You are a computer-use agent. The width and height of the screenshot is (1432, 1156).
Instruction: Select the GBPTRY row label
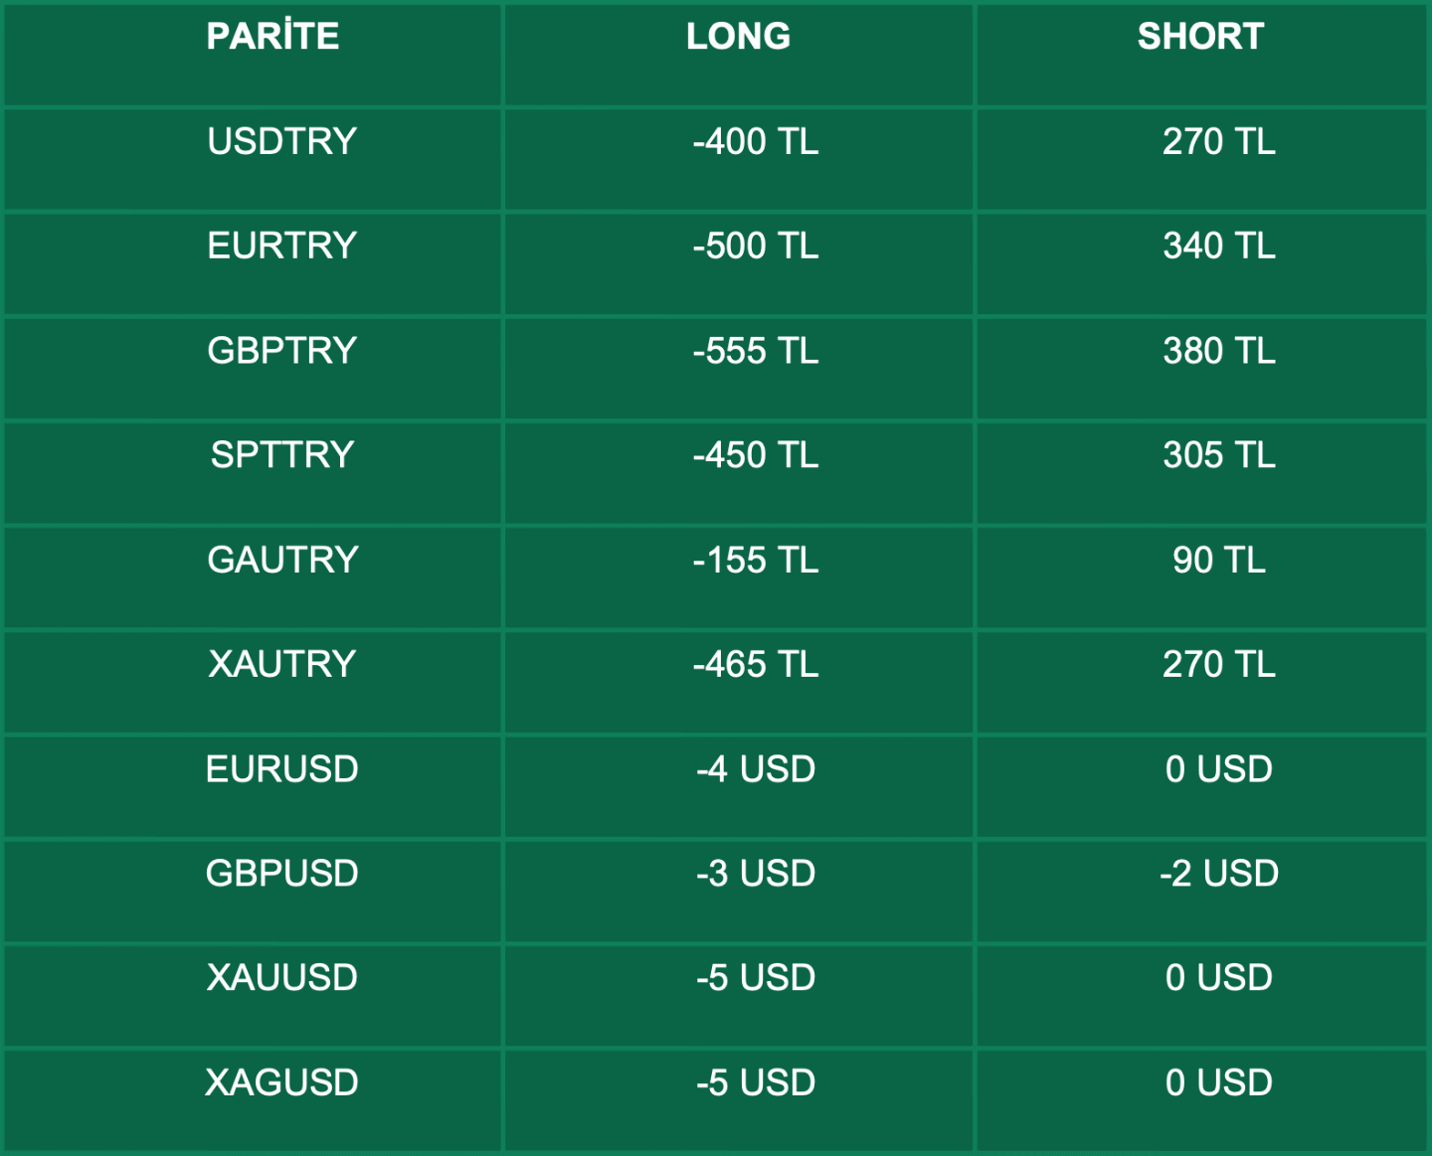(281, 351)
